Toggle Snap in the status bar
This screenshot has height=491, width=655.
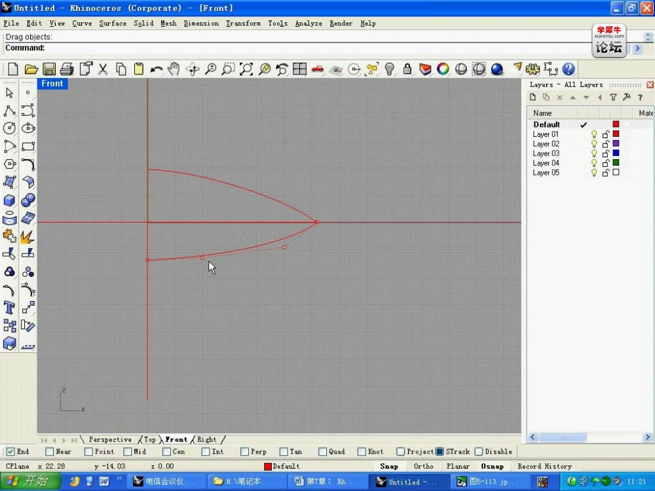point(389,466)
